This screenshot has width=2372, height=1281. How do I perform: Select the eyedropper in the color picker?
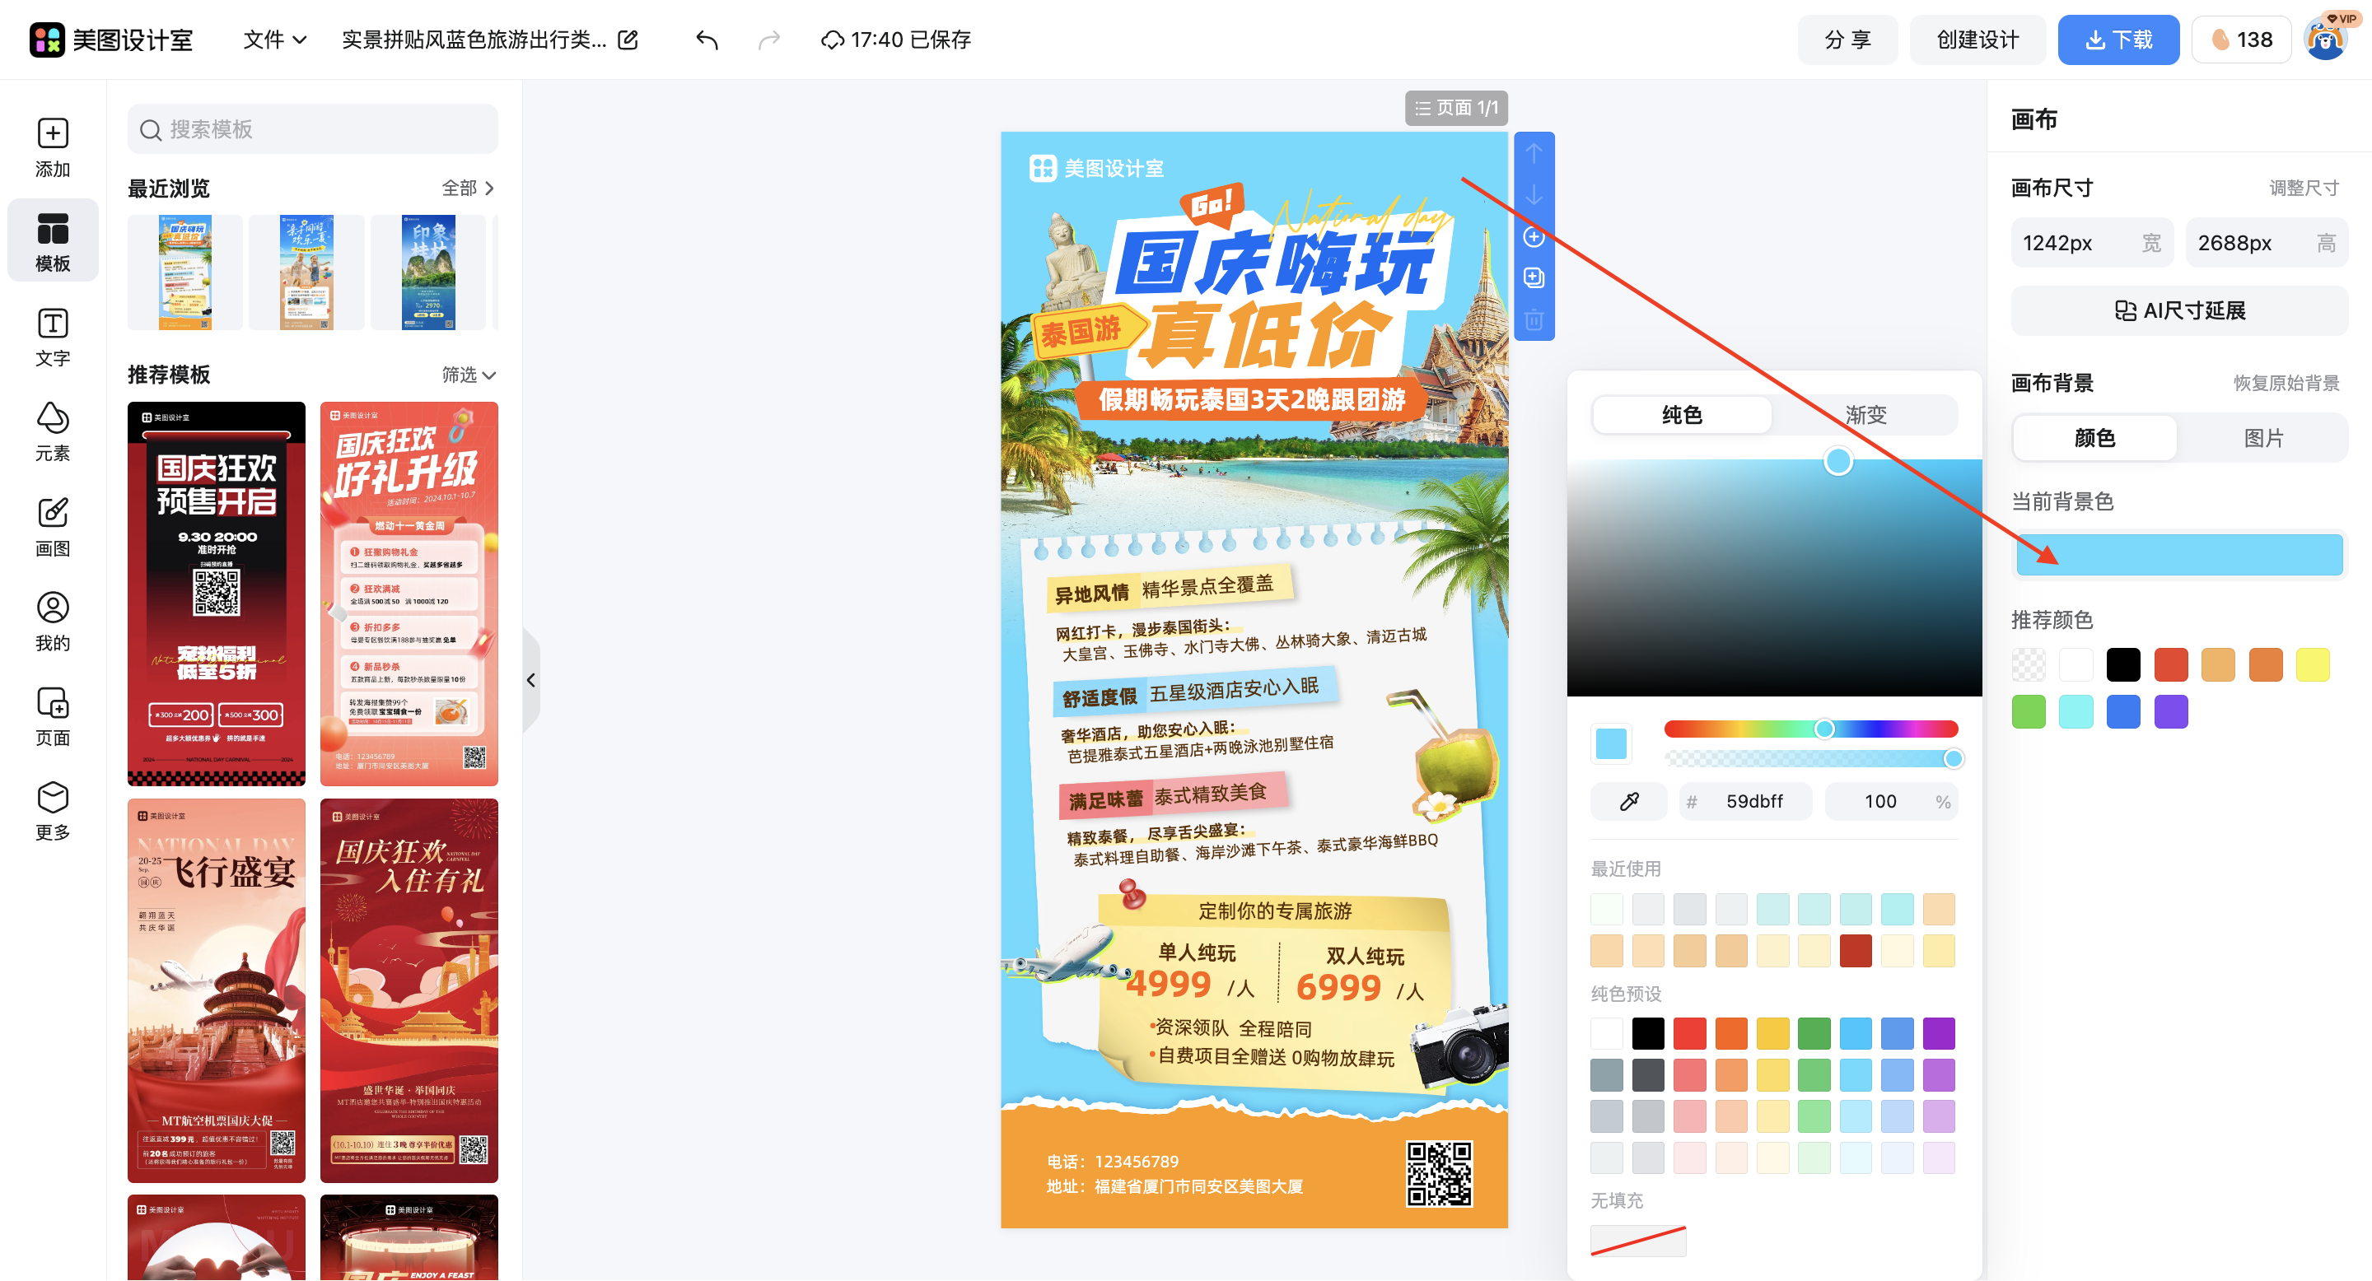[1628, 800]
